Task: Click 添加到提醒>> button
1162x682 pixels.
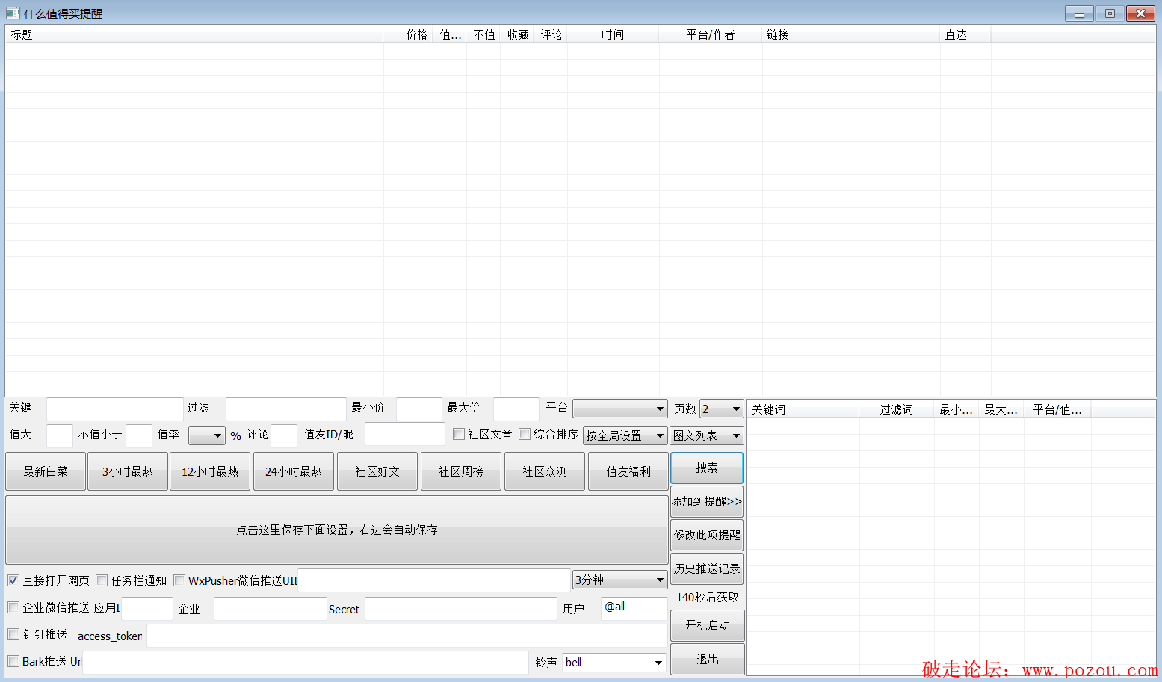Action: pyautogui.click(x=706, y=501)
